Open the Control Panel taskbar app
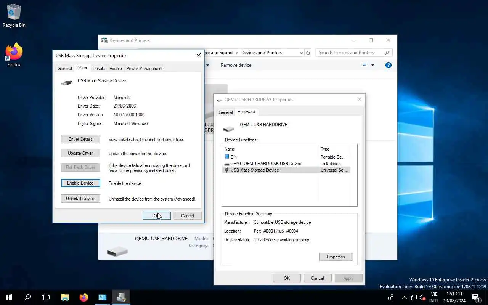This screenshot has width=488, height=305. [103, 297]
